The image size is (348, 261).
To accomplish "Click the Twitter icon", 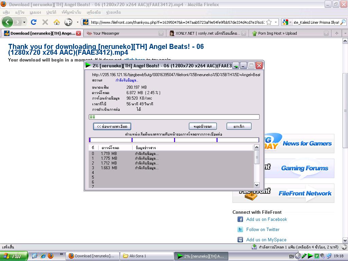I will pos(240,229).
